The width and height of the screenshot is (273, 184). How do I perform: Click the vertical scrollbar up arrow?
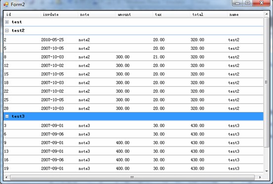click(267, 14)
